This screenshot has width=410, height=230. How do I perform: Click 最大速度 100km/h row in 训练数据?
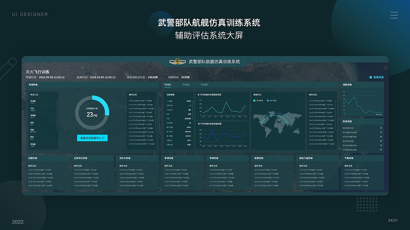[179, 131]
